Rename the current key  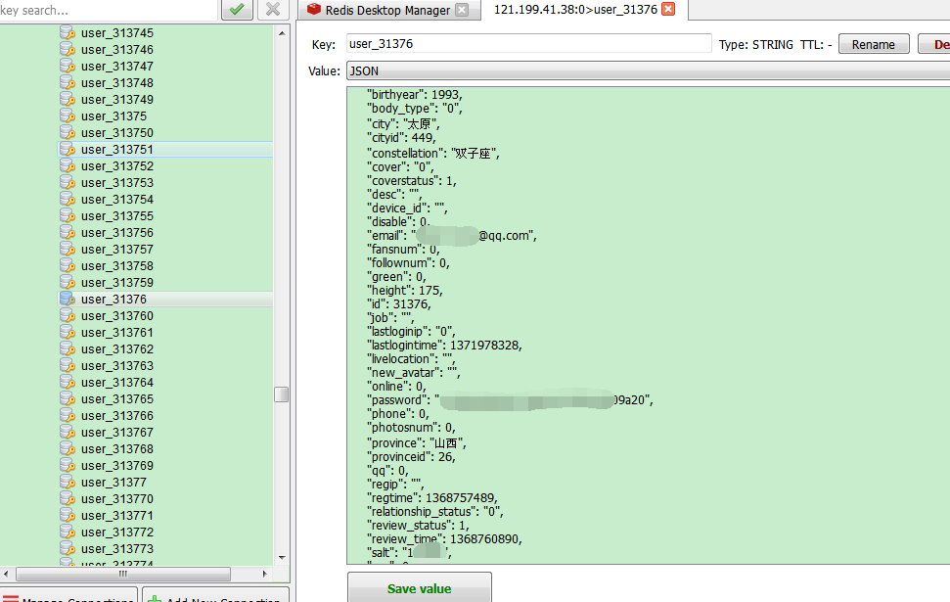click(873, 44)
